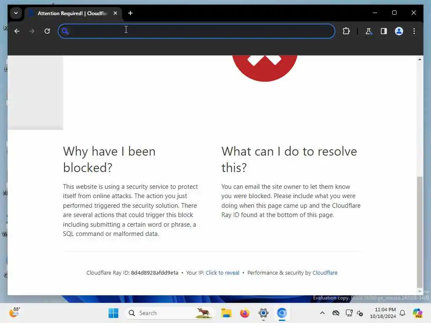The width and height of the screenshot is (431, 323).
Task: Launch Firefox from the taskbar
Action: pos(245,313)
